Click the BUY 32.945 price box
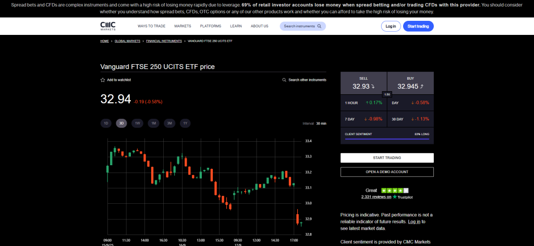Screen dimensions: 534x246 click(411, 83)
